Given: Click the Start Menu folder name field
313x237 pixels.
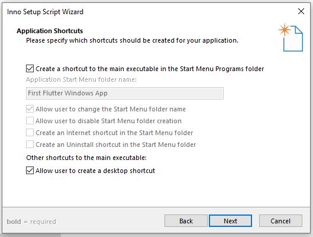Looking at the screenshot, I should tap(125, 93).
